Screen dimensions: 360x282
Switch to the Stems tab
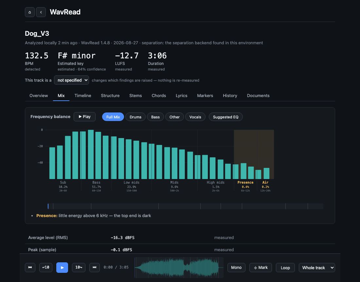[135, 96]
